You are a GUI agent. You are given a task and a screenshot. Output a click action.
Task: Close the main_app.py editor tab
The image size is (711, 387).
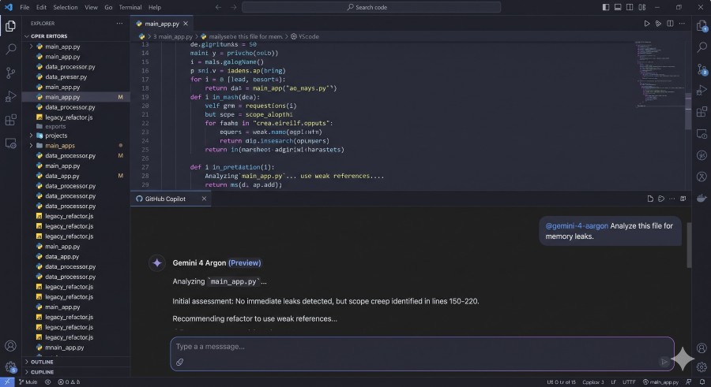pos(186,24)
